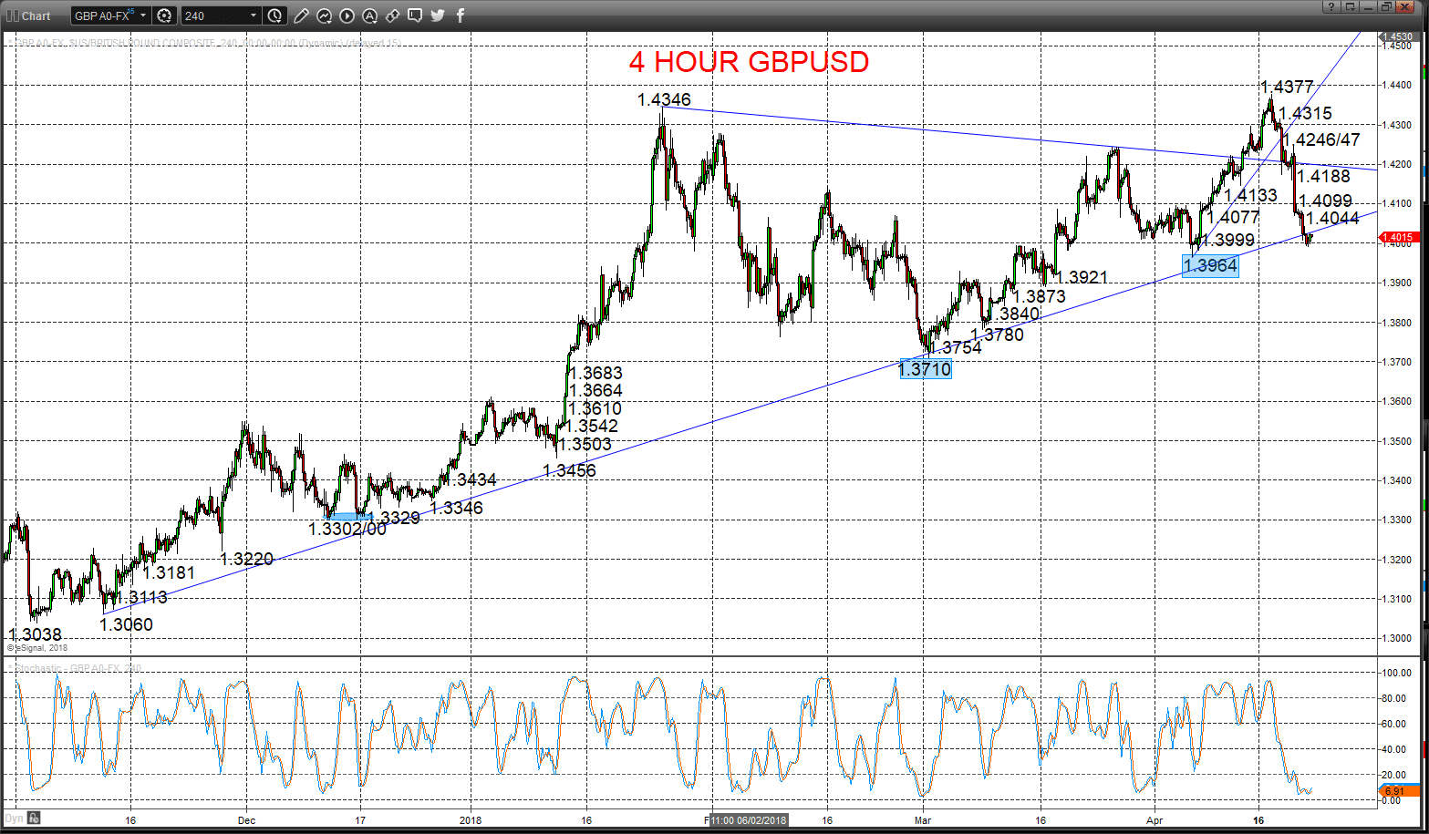Open the chat comment icon
This screenshot has width=1429, height=834.
coord(415,15)
